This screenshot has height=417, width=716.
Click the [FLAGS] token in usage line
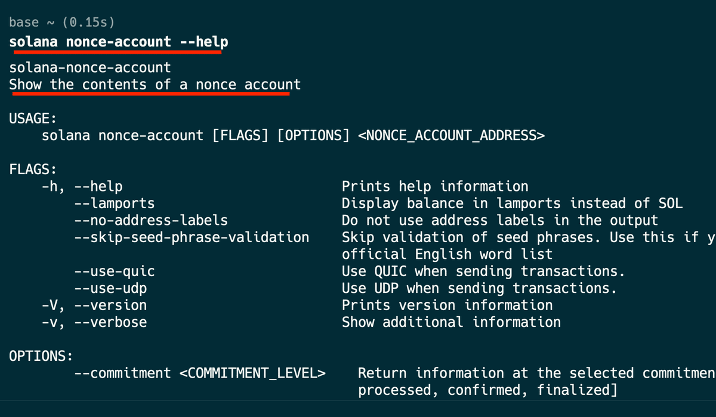240,136
